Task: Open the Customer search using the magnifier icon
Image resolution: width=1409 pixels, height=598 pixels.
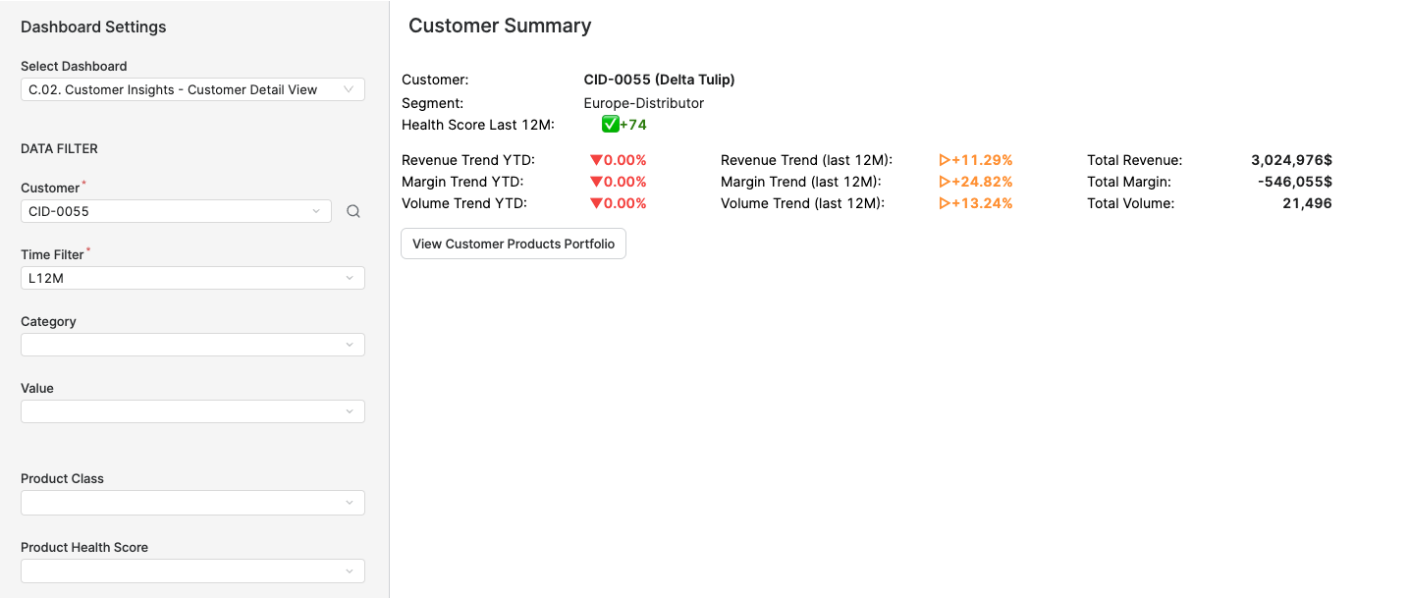Action: (352, 211)
